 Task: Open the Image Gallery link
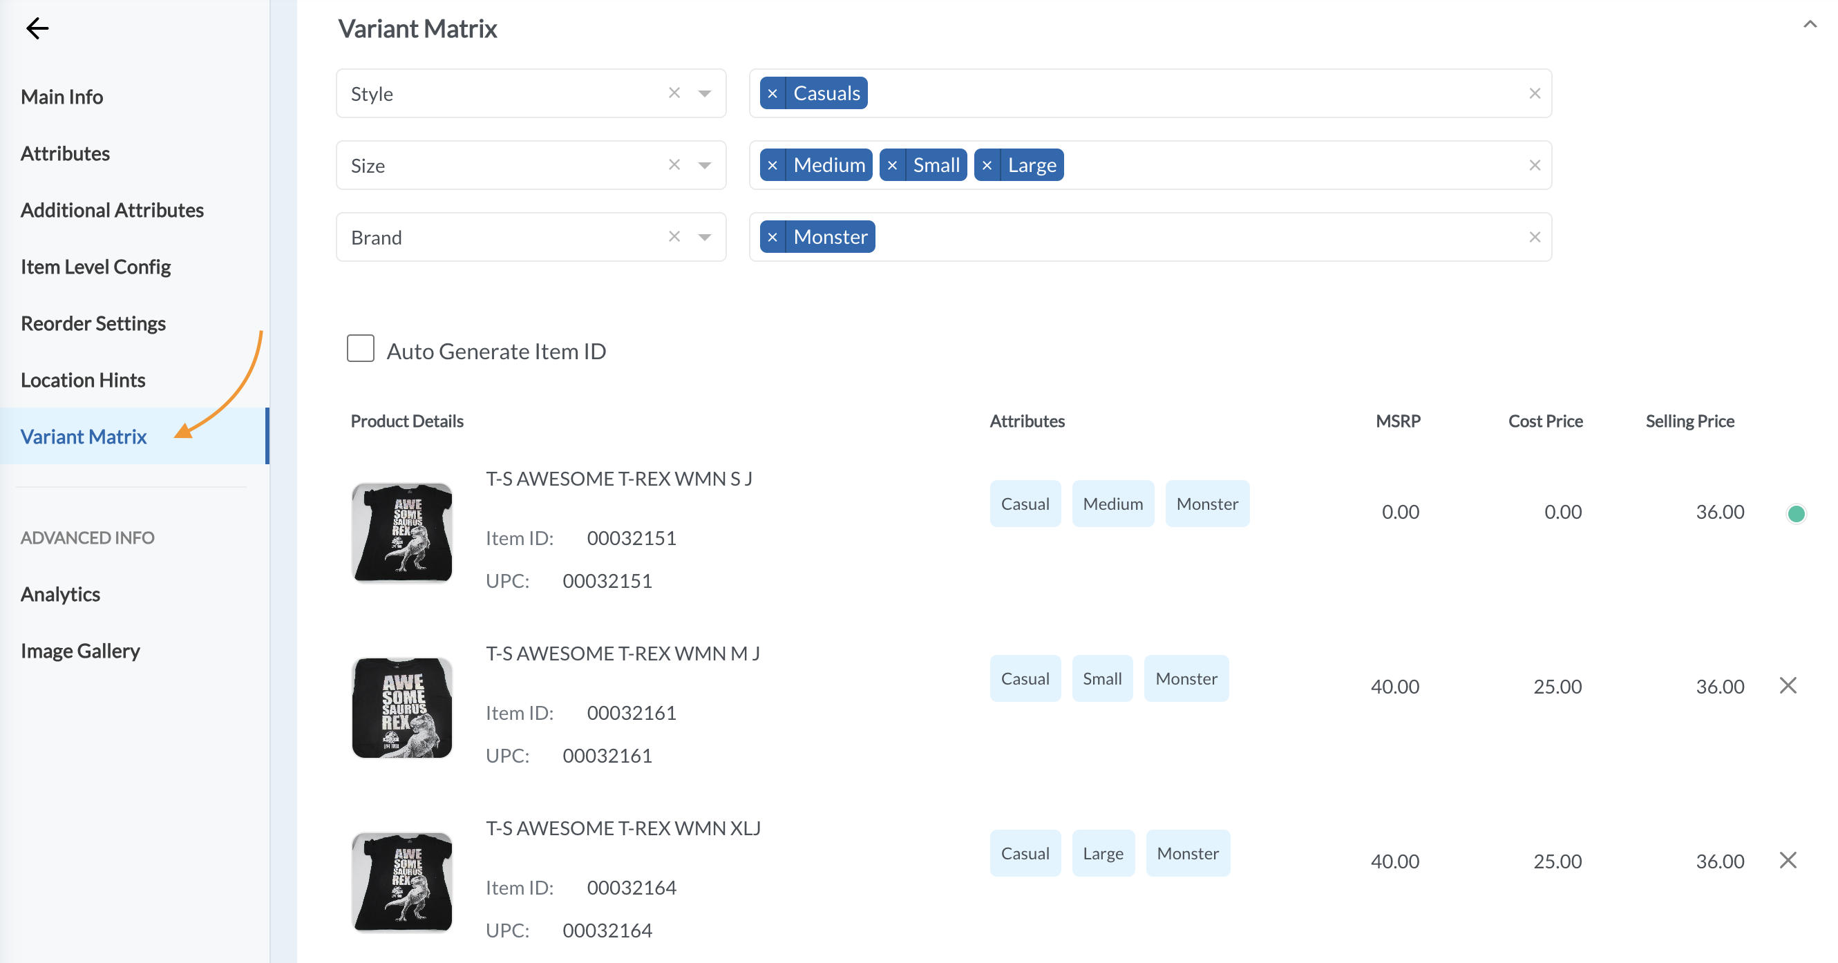click(80, 651)
